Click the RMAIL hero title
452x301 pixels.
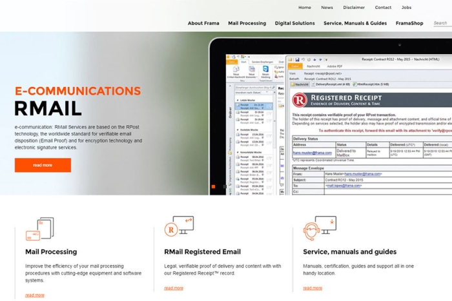pos(48,108)
